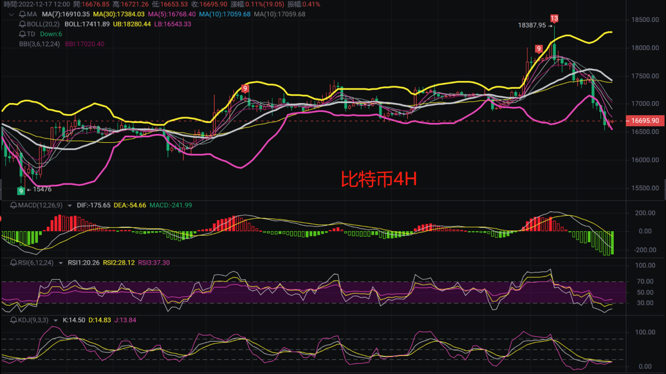Toggle visibility of the MA indicator overlay

(31, 14)
